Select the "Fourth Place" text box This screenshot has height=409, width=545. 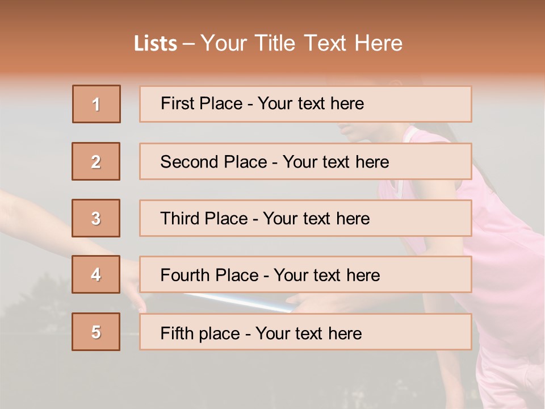[x=305, y=274]
